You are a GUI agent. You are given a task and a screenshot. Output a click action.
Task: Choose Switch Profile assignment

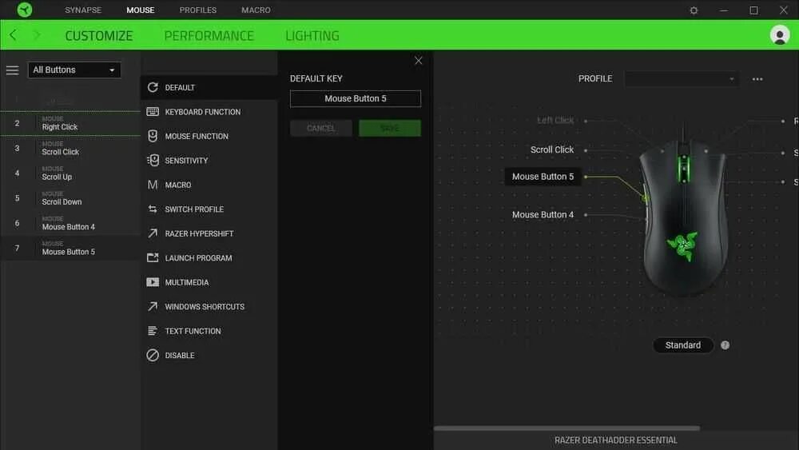coord(209,209)
